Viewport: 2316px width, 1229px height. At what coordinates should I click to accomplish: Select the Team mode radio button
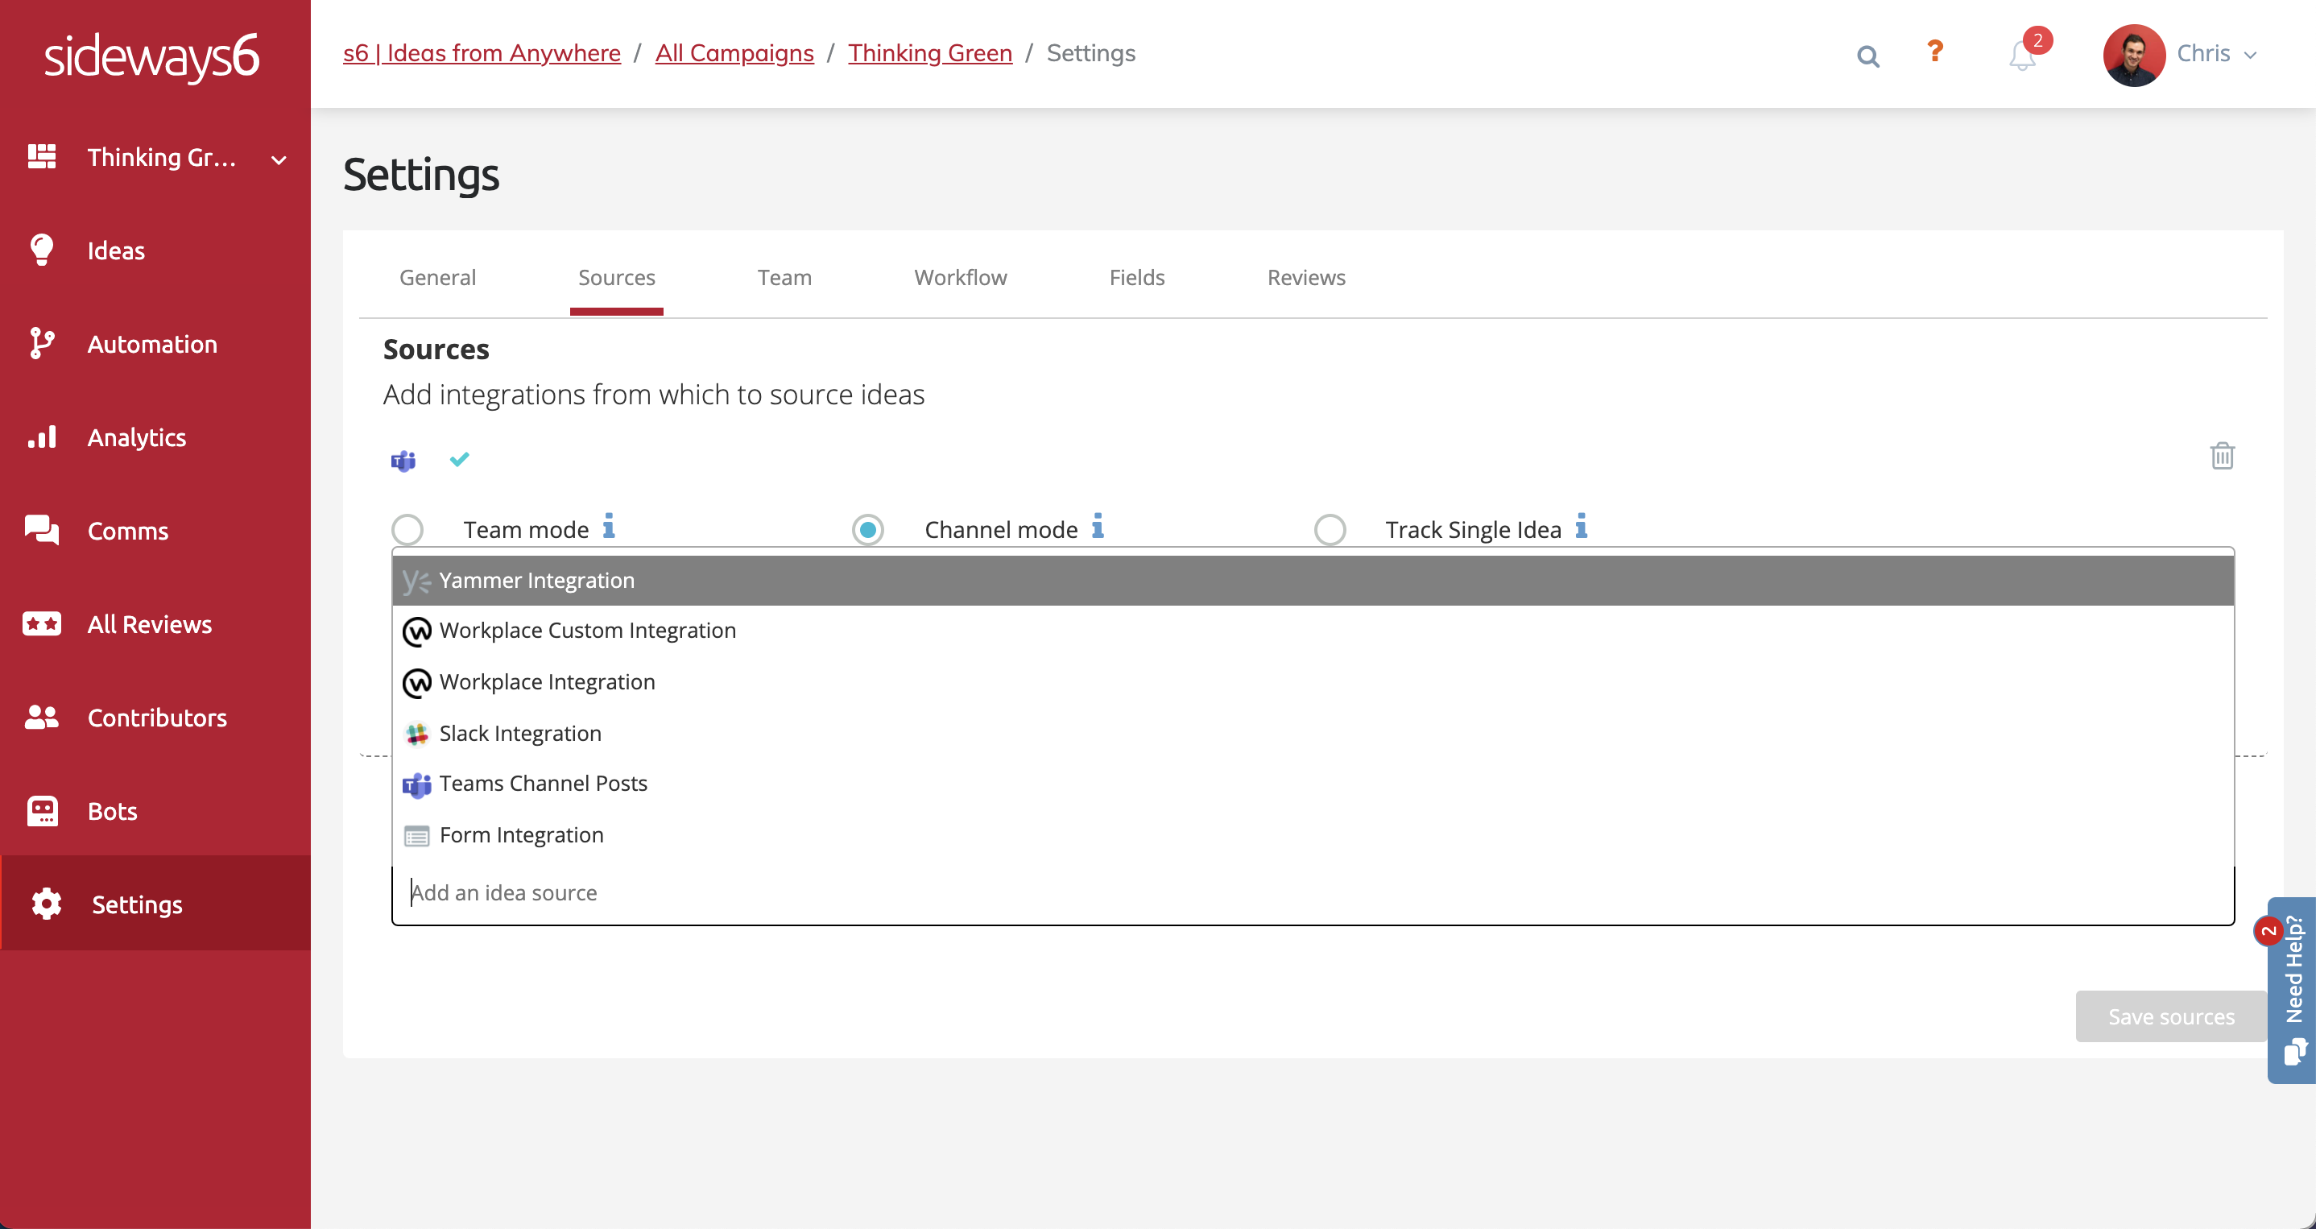407,530
